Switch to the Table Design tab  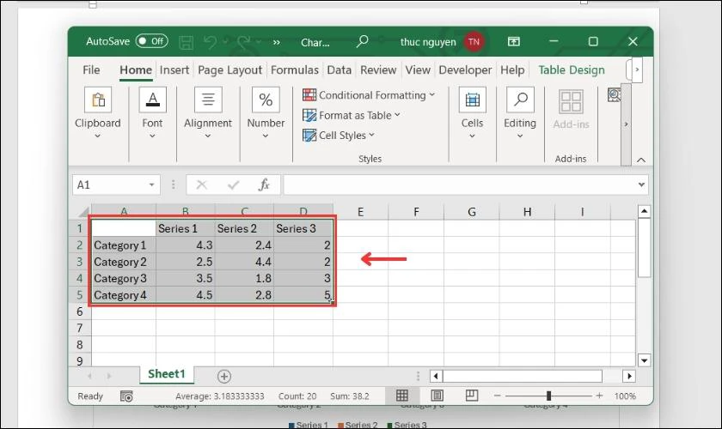[572, 69]
